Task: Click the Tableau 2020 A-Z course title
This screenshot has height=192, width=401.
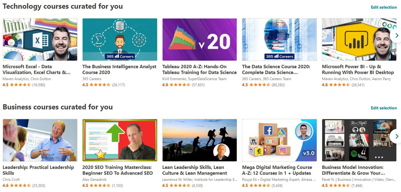Action: click(199, 70)
